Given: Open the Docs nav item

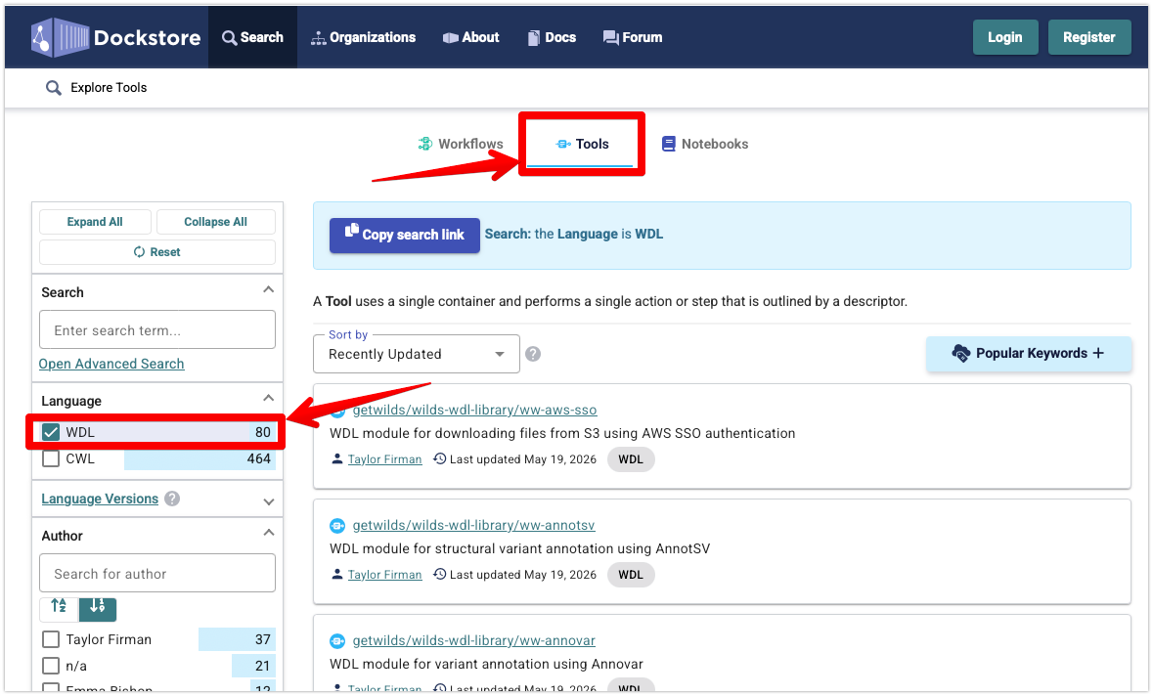Looking at the screenshot, I should pos(552,37).
